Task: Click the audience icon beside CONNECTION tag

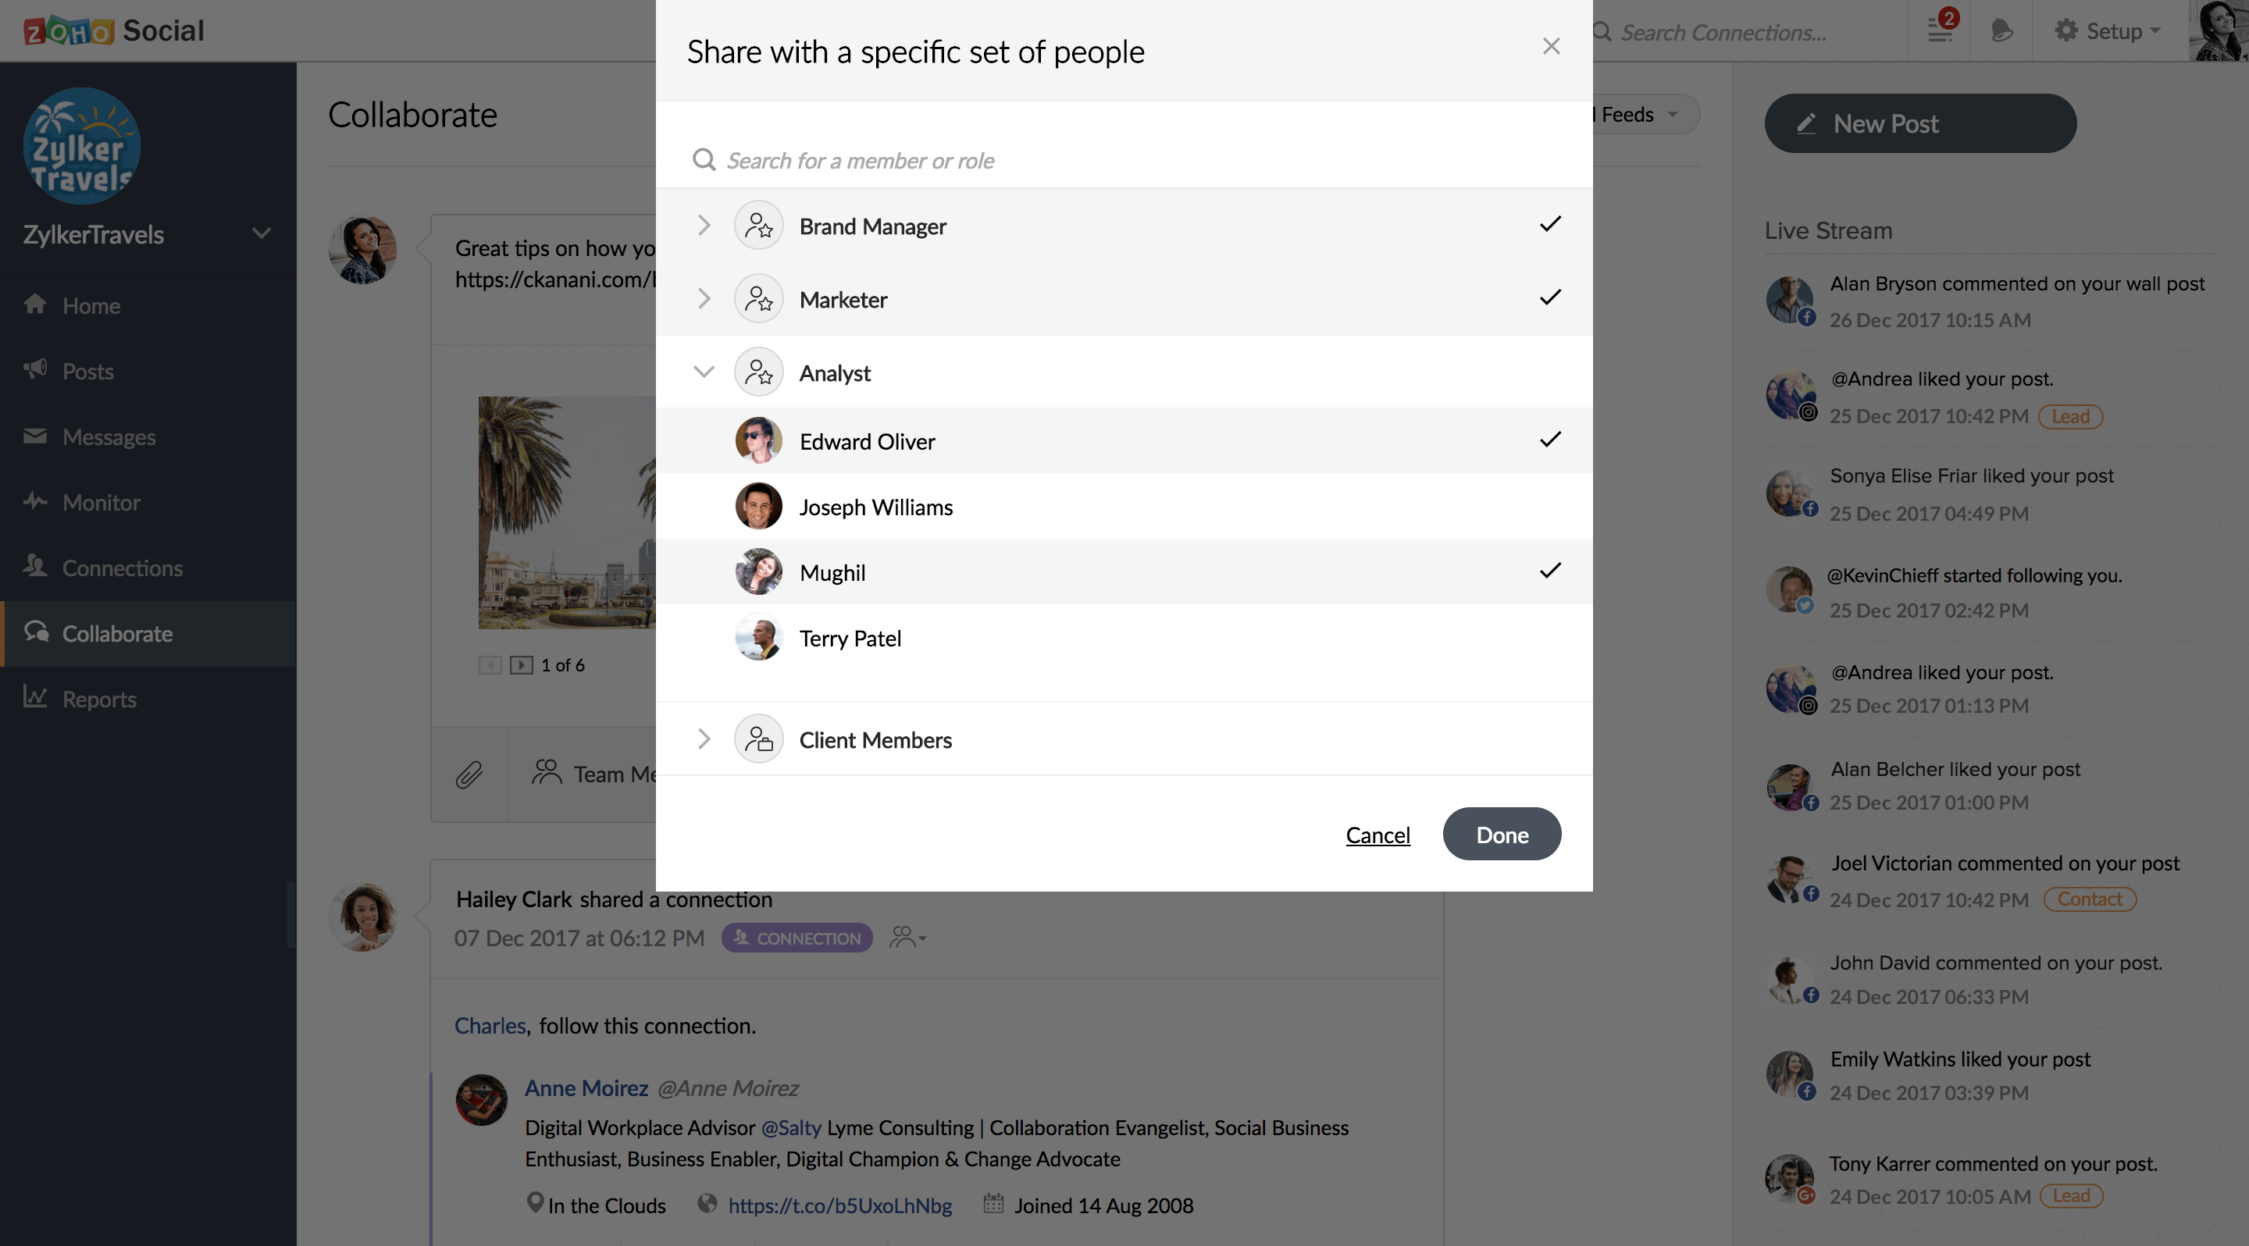Action: click(x=907, y=938)
